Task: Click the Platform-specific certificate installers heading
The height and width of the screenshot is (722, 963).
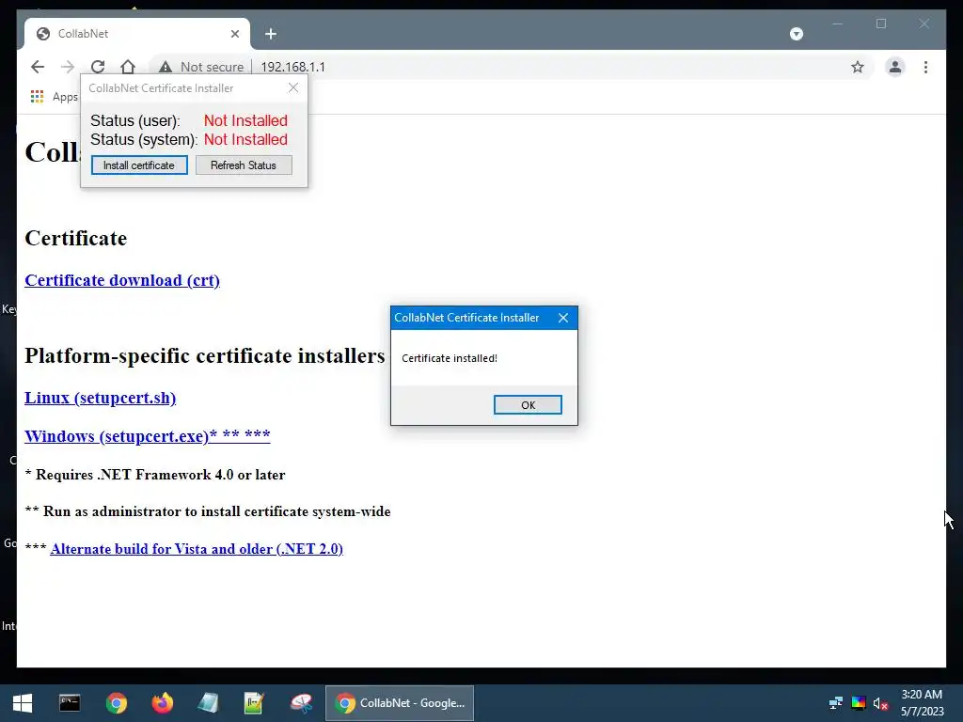Action: pyautogui.click(x=204, y=355)
